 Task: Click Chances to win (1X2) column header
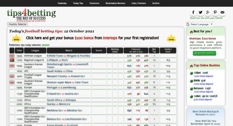point(136,50)
